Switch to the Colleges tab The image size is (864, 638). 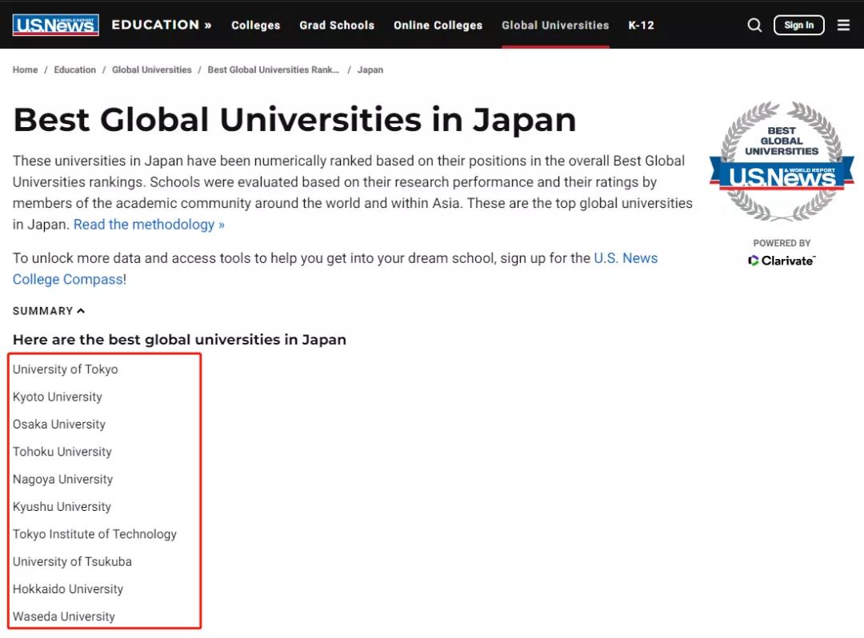255,25
